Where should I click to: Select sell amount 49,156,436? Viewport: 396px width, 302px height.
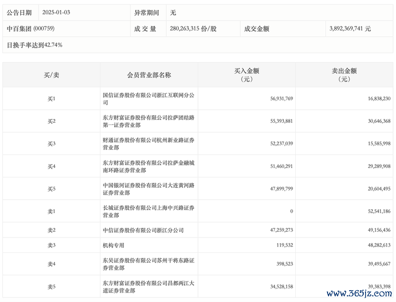379,230
